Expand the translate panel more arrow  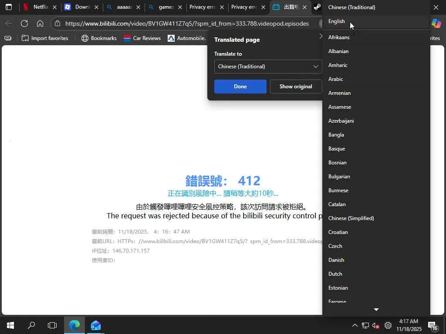tap(321, 36)
